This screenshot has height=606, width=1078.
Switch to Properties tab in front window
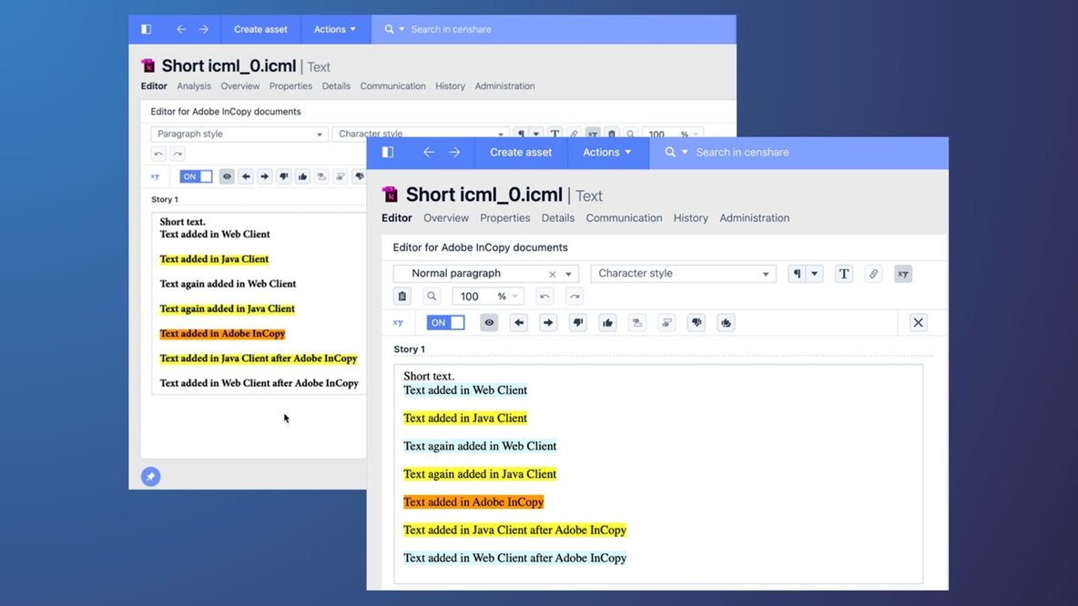504,217
